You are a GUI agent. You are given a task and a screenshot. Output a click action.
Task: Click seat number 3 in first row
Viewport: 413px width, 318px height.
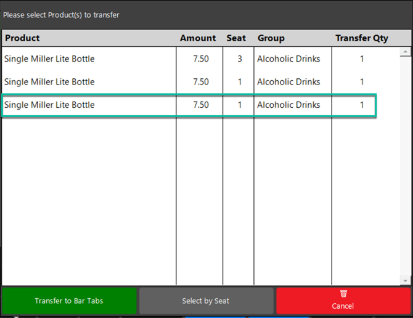pyautogui.click(x=240, y=59)
